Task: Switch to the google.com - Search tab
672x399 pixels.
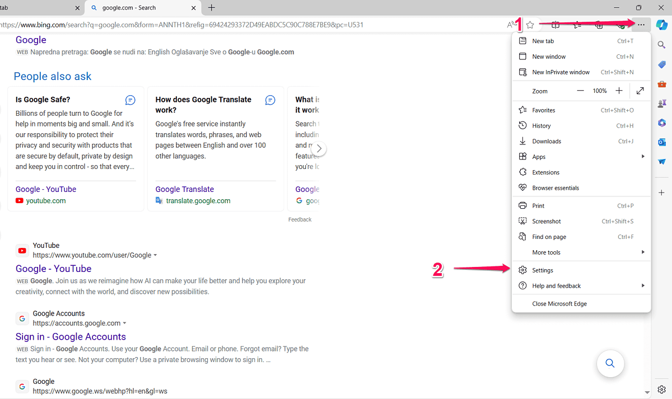Action: pos(143,8)
